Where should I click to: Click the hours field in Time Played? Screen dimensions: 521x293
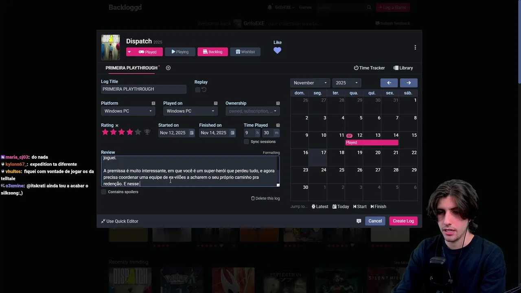point(249,133)
